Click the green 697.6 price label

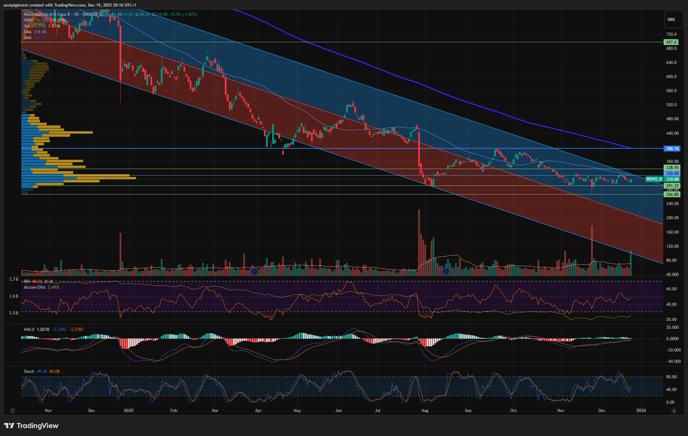[x=671, y=42]
